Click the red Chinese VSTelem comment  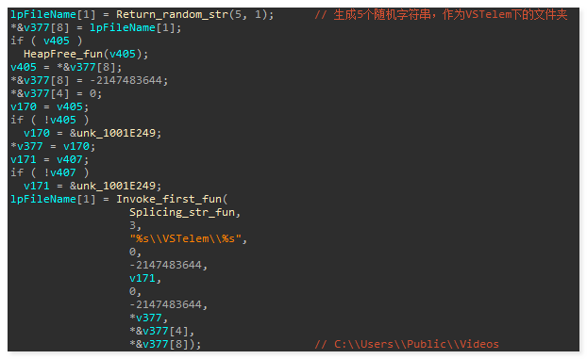(x=441, y=14)
